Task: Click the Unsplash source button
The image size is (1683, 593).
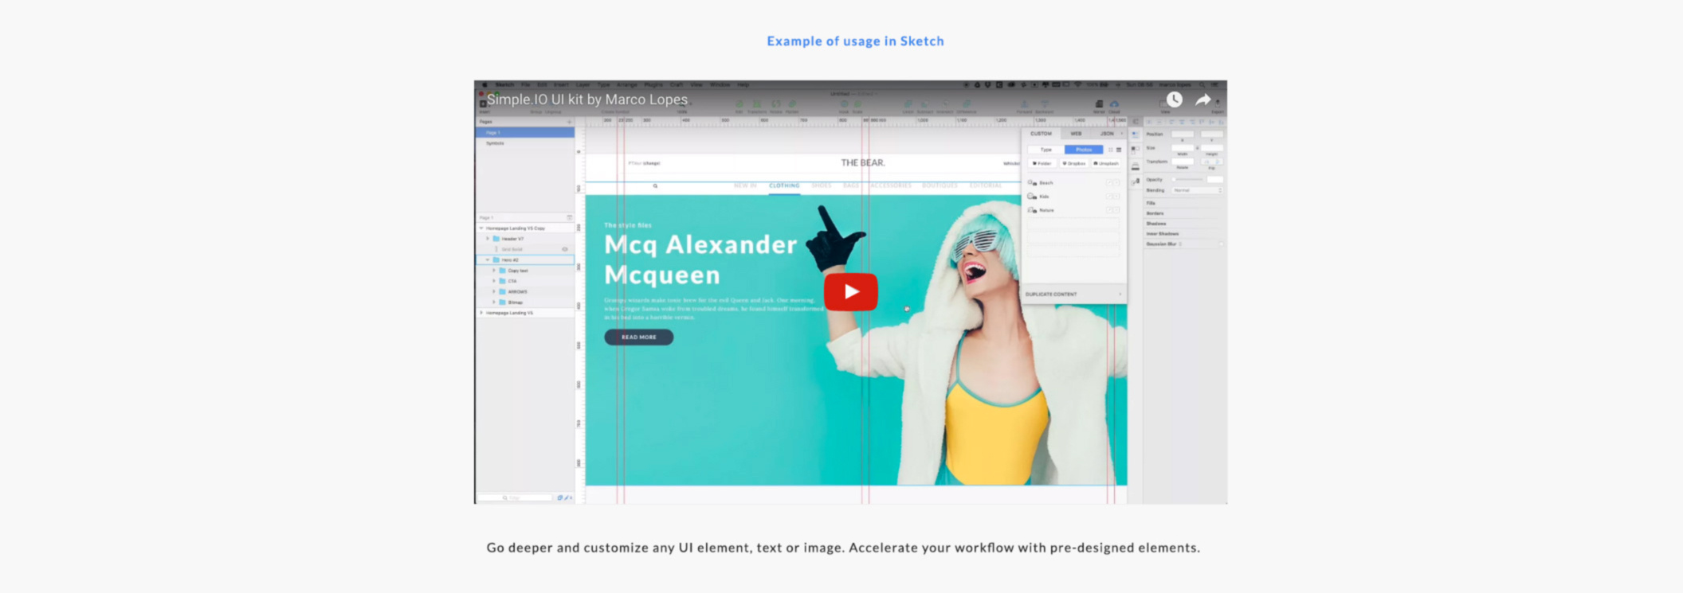Action: (x=1106, y=163)
